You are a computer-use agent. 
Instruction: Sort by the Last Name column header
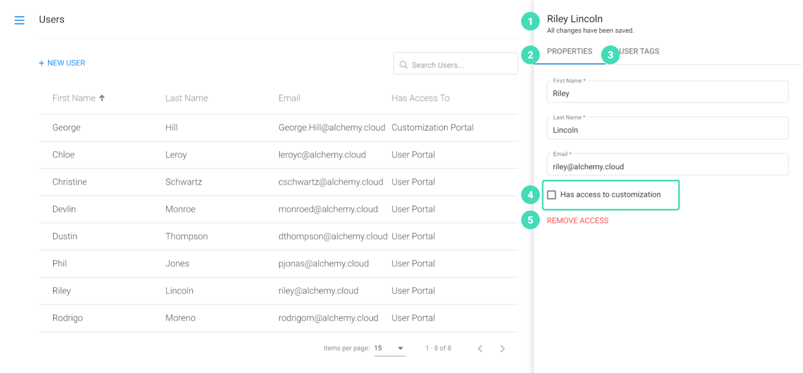[x=187, y=98]
